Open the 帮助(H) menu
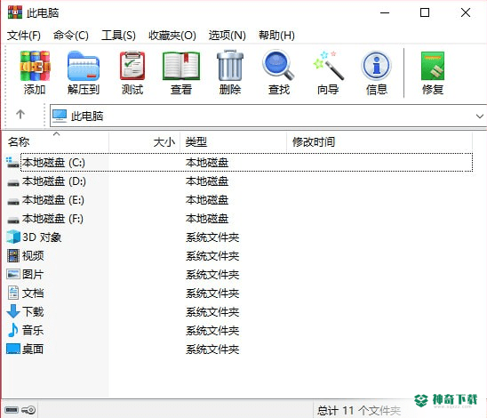487x418 pixels. point(276,36)
